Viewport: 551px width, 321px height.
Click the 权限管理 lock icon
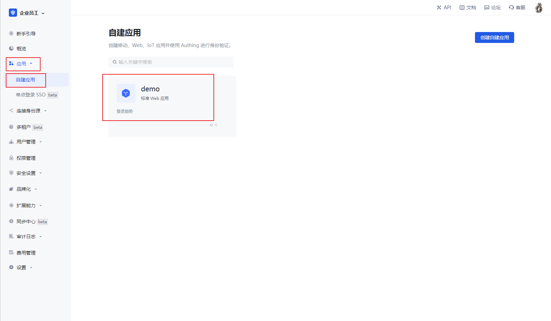tap(11, 158)
